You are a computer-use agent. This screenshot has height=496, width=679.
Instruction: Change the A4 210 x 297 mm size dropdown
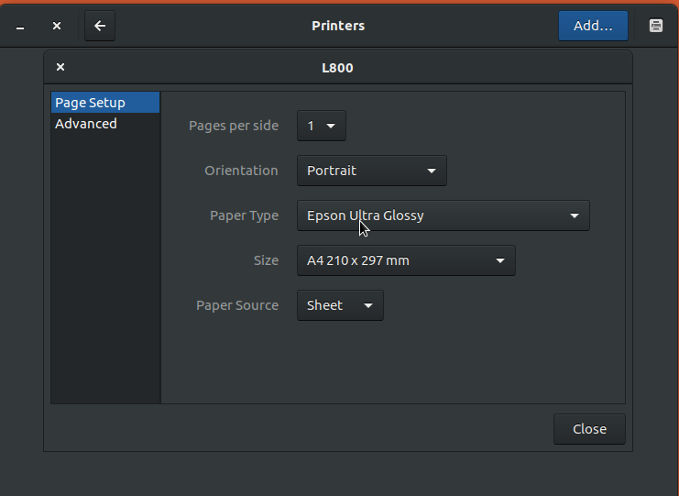406,260
